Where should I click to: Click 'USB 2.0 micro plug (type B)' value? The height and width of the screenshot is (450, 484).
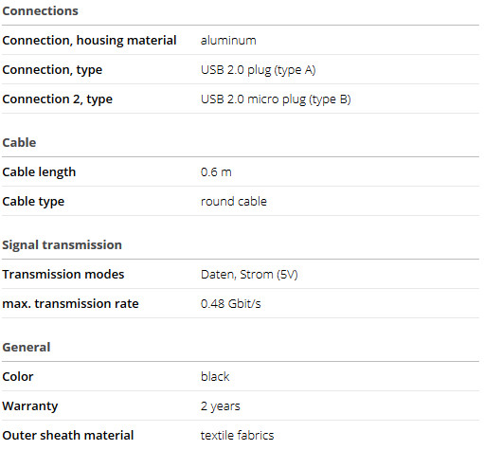pos(276,99)
